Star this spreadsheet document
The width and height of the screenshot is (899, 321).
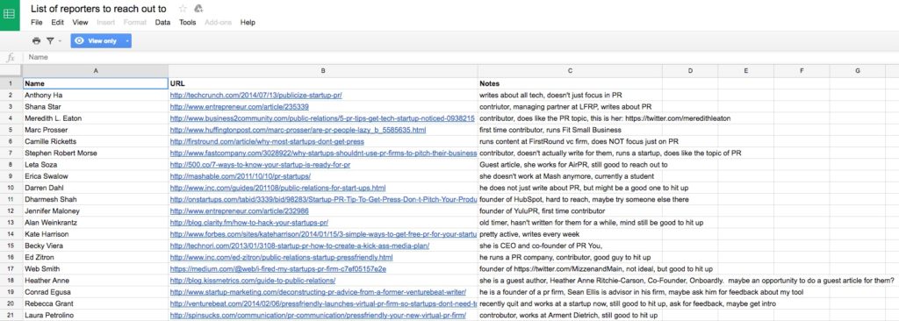[x=183, y=9]
